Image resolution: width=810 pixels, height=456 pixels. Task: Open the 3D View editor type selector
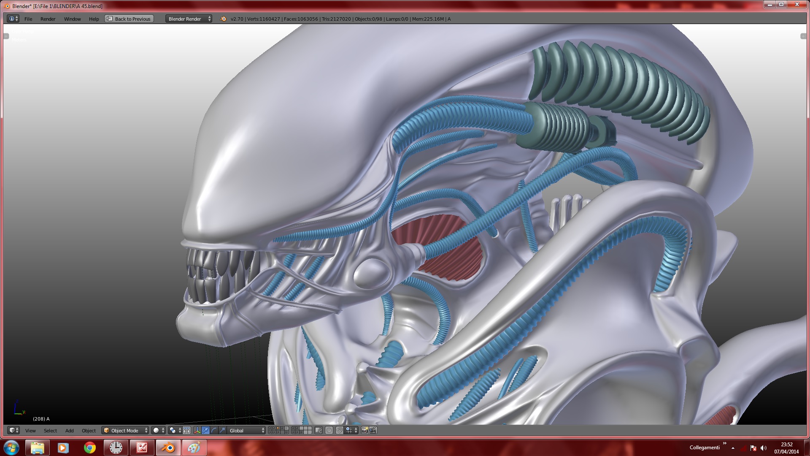pos(13,430)
